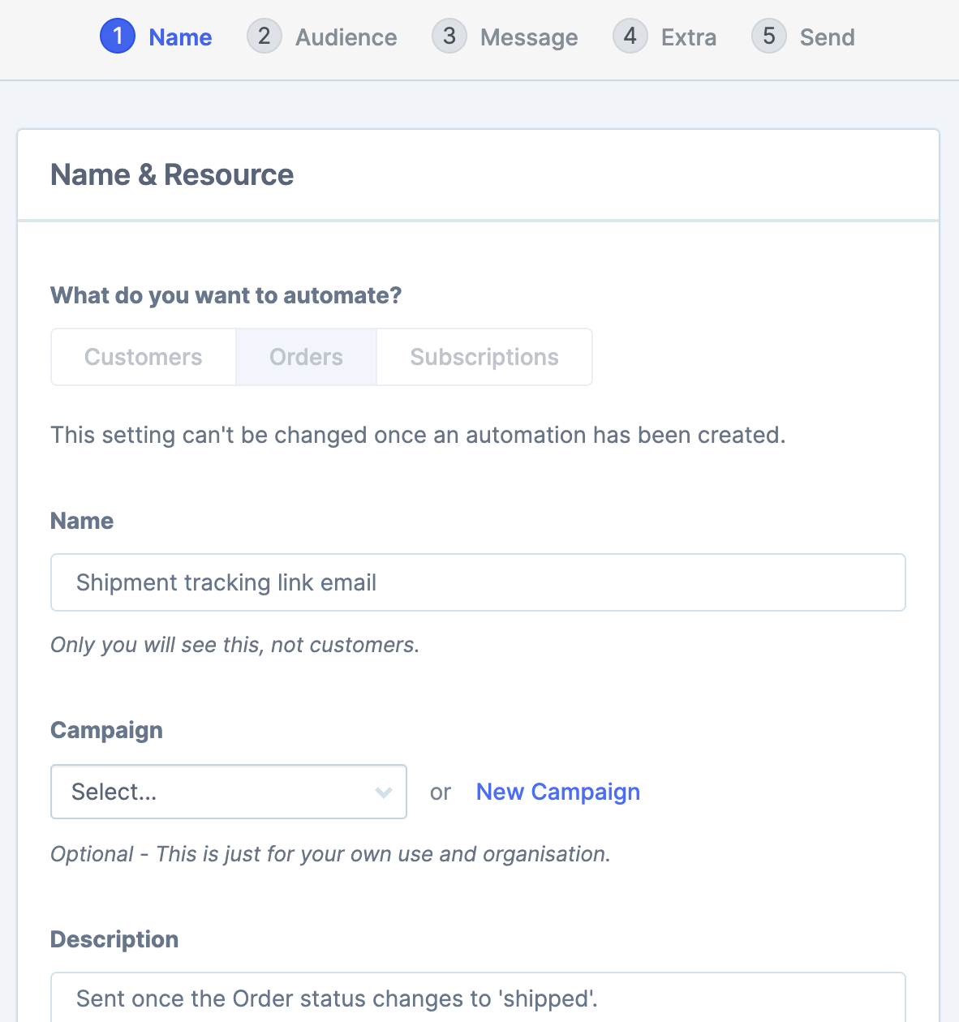The image size is (959, 1022).
Task: Click the Campaign field label
Action: coord(106,730)
